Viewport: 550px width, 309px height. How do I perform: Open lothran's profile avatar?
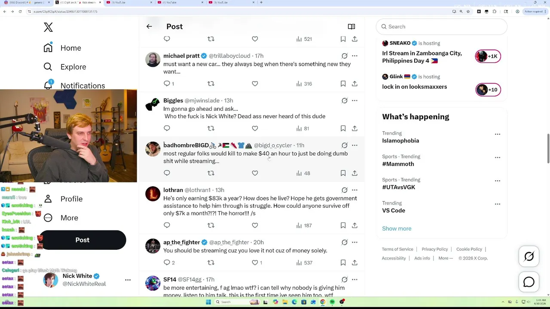(x=153, y=194)
